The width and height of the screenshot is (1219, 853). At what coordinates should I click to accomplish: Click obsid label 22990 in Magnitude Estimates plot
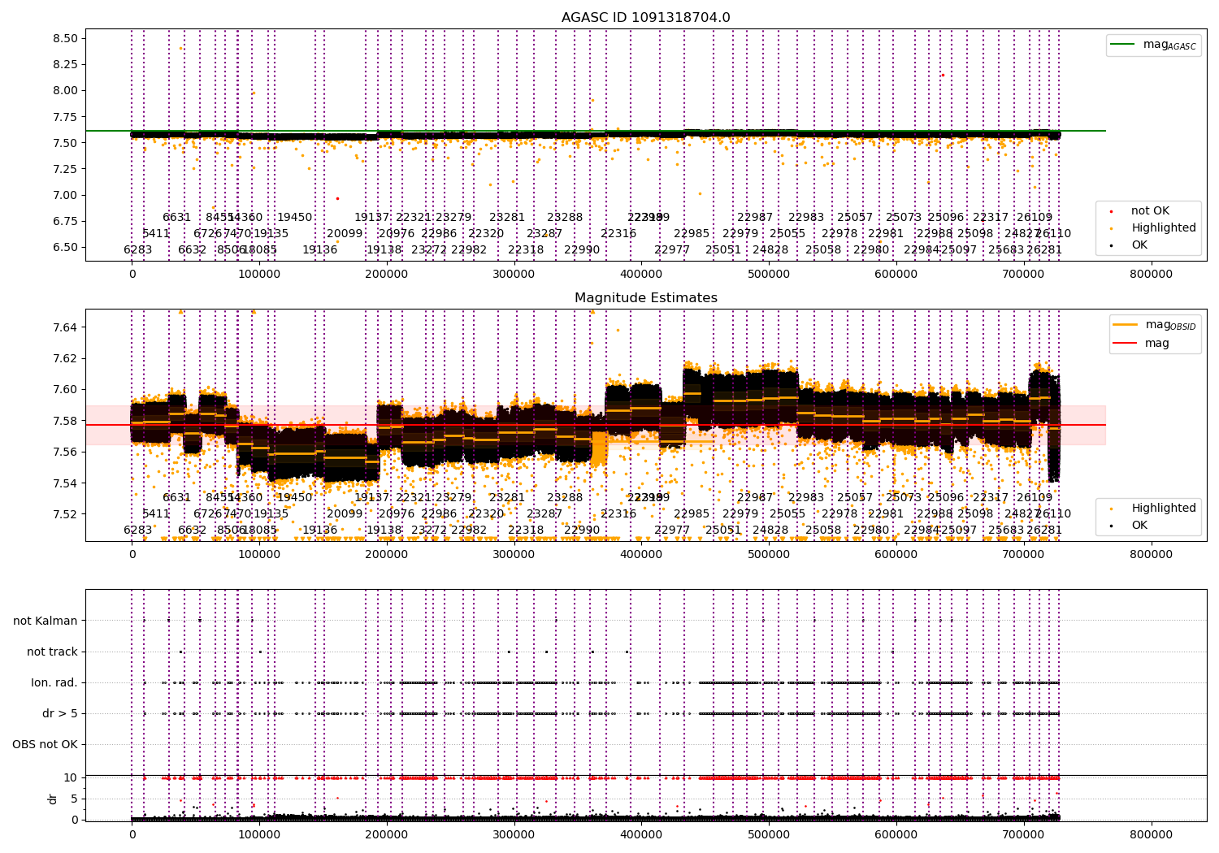pos(582,530)
